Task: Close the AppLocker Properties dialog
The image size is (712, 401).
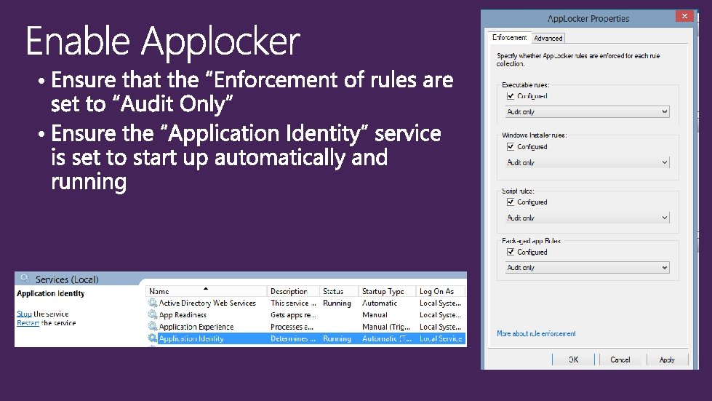Action: [x=684, y=16]
